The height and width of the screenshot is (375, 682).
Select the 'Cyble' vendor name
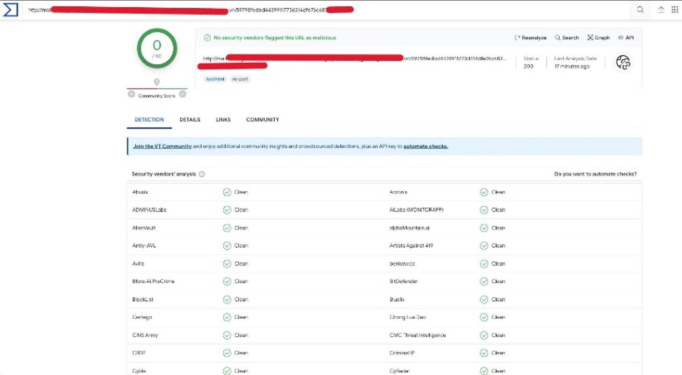pyautogui.click(x=139, y=371)
